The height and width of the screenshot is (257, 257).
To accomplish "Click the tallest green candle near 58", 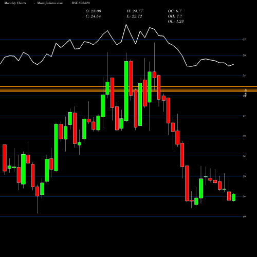I will [126, 91].
